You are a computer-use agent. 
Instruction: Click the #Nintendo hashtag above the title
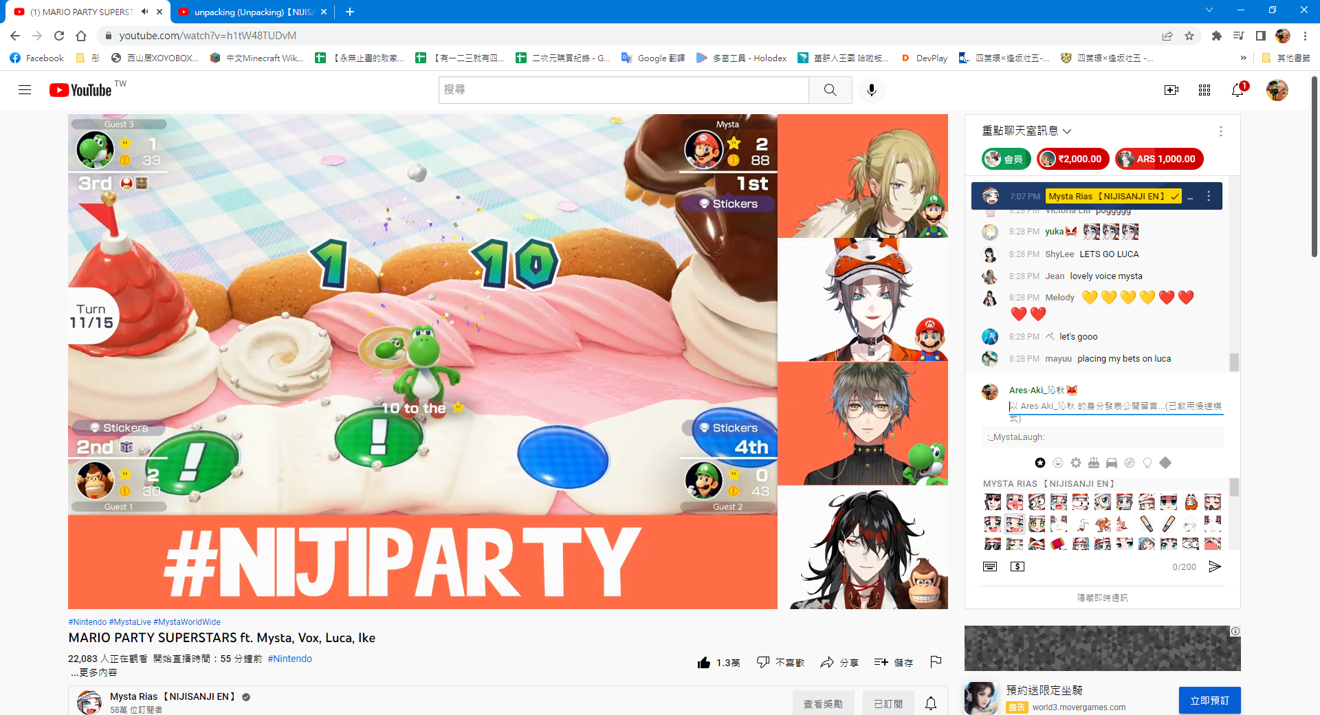point(87,622)
